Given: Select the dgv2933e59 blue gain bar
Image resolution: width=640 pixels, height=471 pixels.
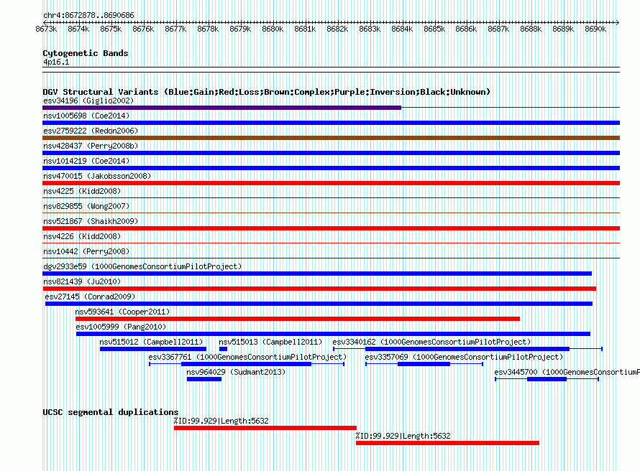Looking at the screenshot, I should 317,274.
